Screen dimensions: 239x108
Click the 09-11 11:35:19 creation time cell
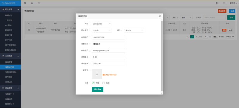171,30
